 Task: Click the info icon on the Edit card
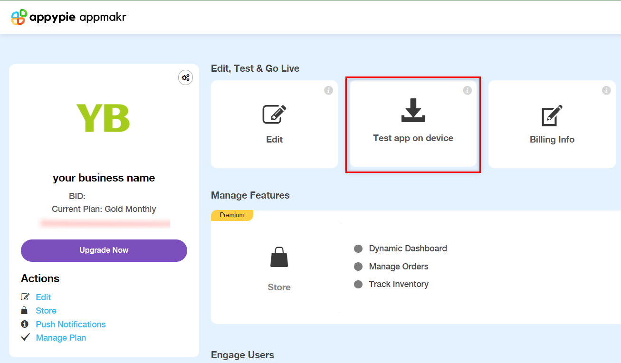(328, 90)
